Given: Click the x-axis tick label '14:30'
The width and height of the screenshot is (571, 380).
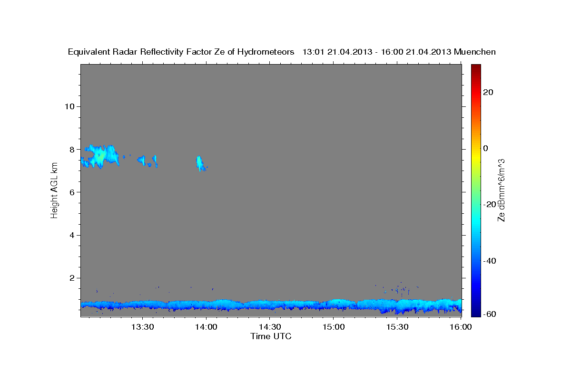Looking at the screenshot, I should click(270, 327).
